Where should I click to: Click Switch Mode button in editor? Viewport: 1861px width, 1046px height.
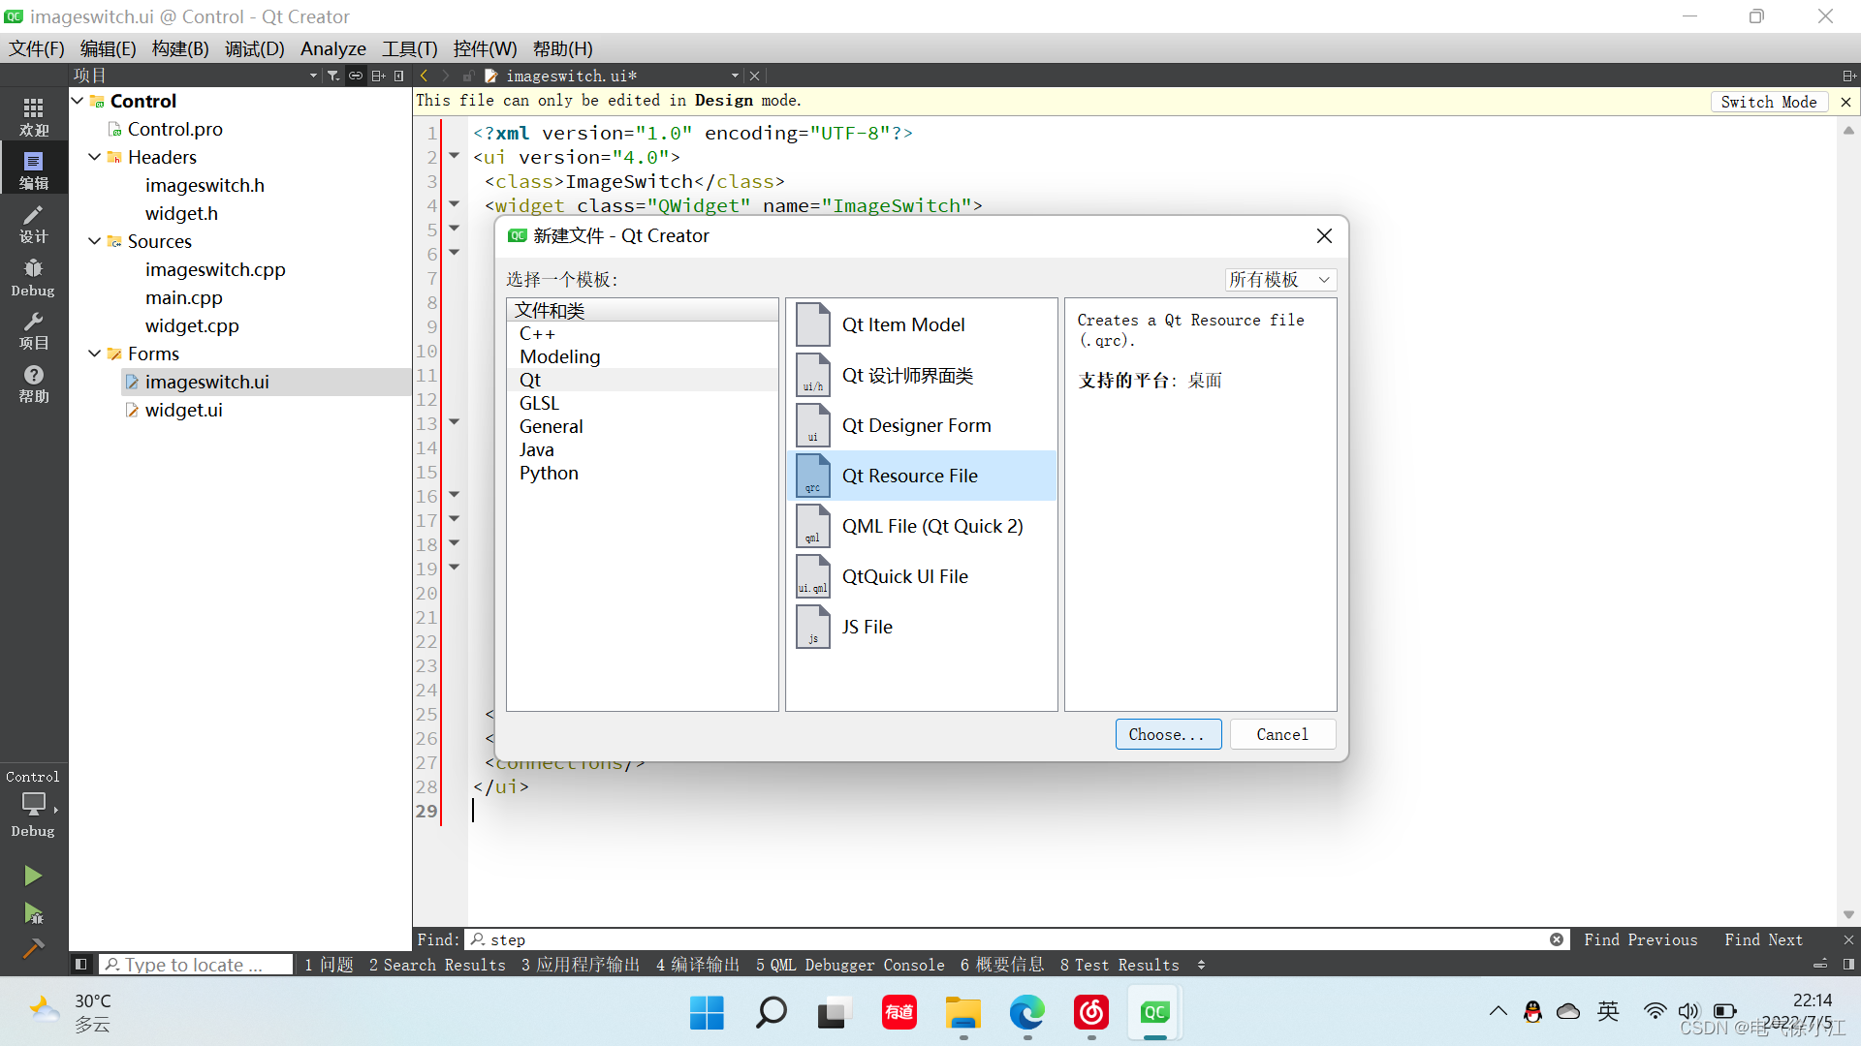(1768, 101)
